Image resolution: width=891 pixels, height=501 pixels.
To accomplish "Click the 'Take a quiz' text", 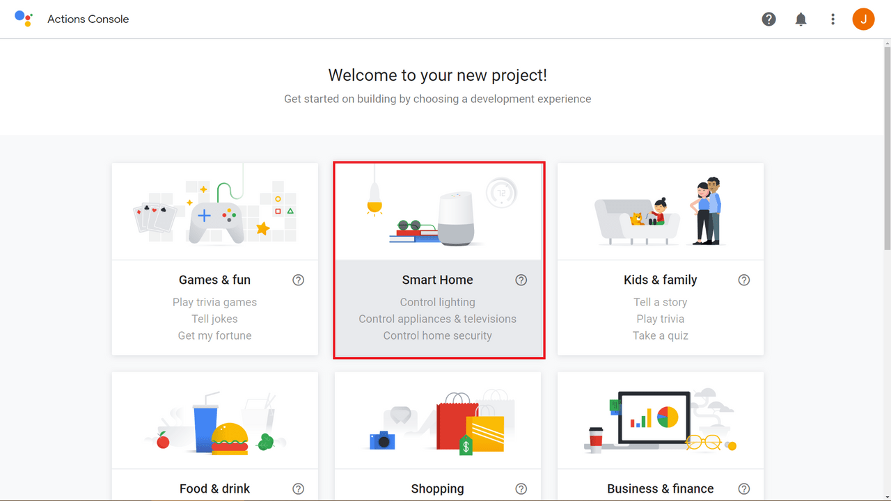I will tap(661, 335).
